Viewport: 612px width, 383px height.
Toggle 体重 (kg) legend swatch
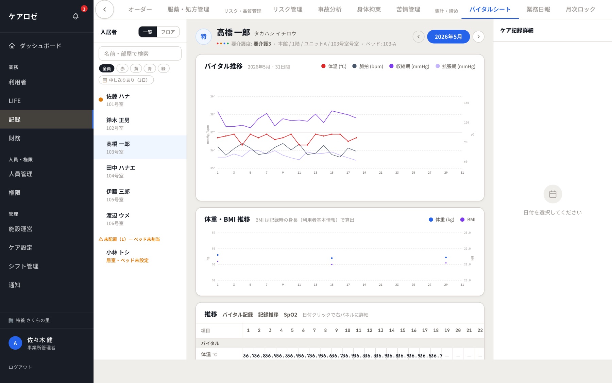(431, 220)
